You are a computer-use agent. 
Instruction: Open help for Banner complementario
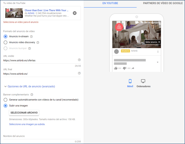click(x=32, y=95)
